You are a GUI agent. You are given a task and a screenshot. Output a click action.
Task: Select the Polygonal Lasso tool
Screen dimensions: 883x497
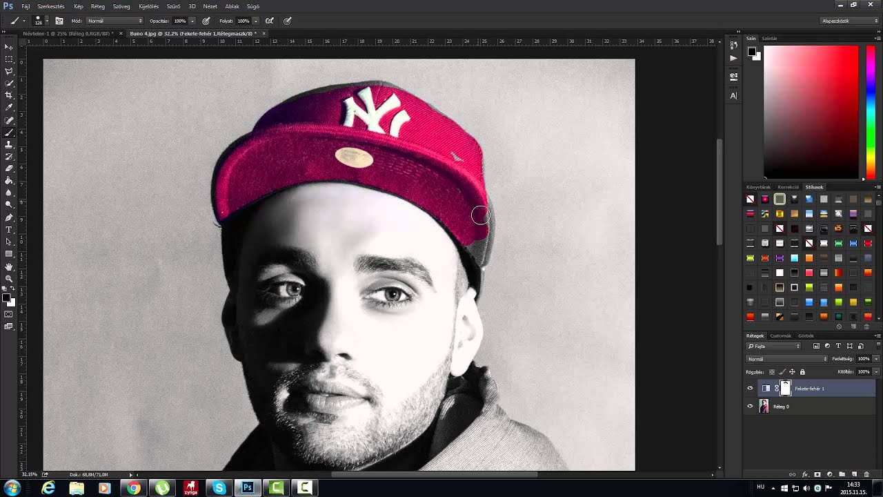click(9, 71)
